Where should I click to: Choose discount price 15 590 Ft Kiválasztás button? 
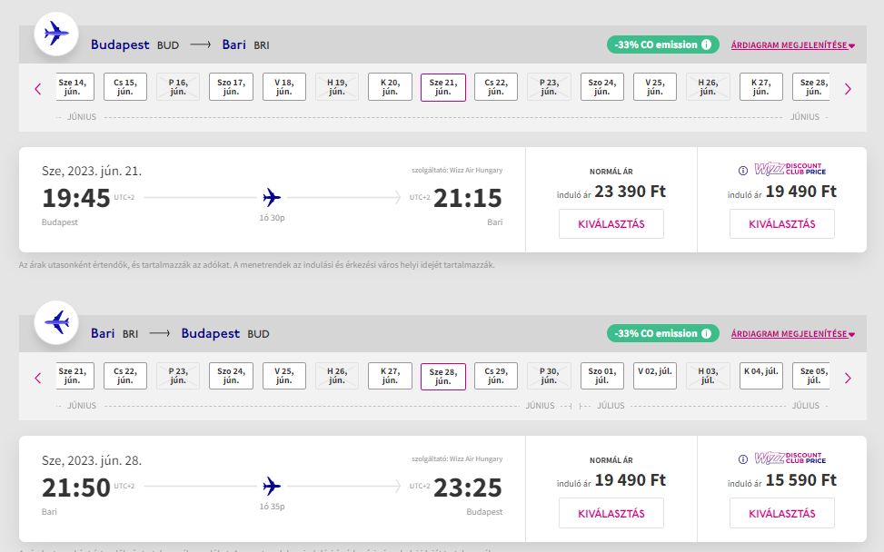pos(781,513)
